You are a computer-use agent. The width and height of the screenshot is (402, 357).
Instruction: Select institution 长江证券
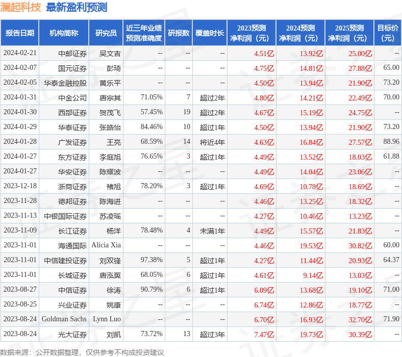coord(72,231)
